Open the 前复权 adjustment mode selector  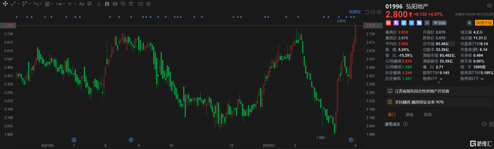coord(355,12)
